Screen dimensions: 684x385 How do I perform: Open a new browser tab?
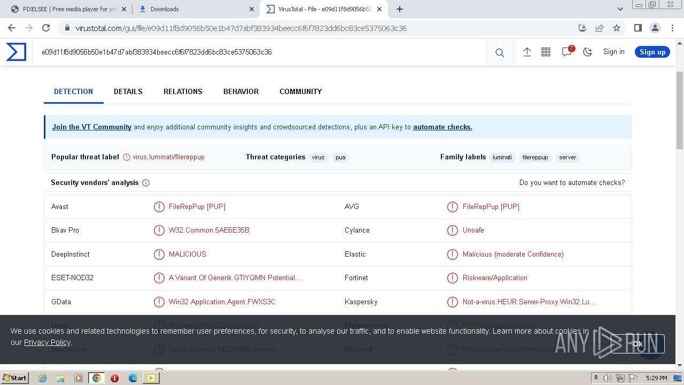400,9
